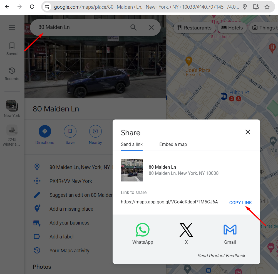The width and height of the screenshot is (278, 274).
Task: Click Add your business
Action: [69, 223]
